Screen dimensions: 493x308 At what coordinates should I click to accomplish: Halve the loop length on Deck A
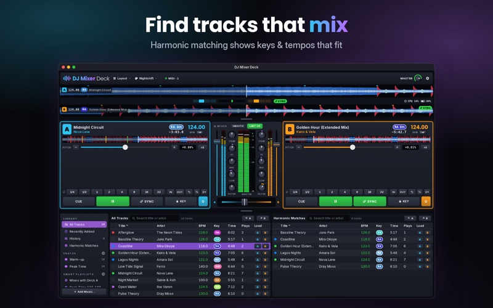click(x=197, y=192)
